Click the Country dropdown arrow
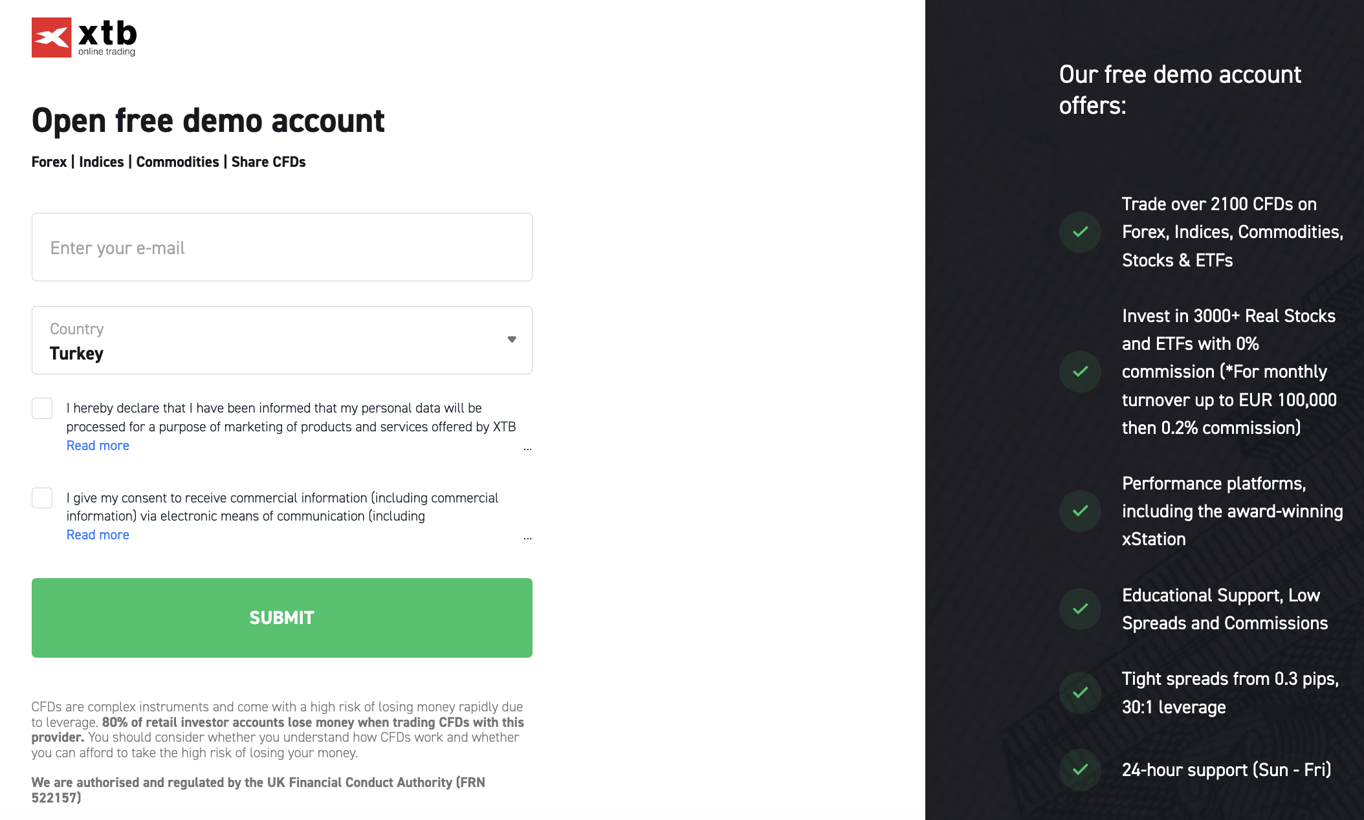Image resolution: width=1364 pixels, height=820 pixels. click(x=512, y=340)
